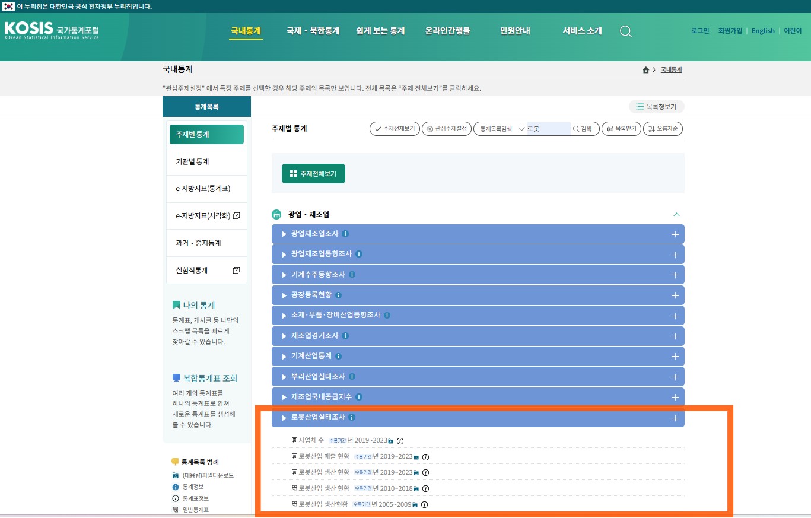Expand 공장등록현황 with plus icon
The image size is (811, 518).
click(x=675, y=295)
